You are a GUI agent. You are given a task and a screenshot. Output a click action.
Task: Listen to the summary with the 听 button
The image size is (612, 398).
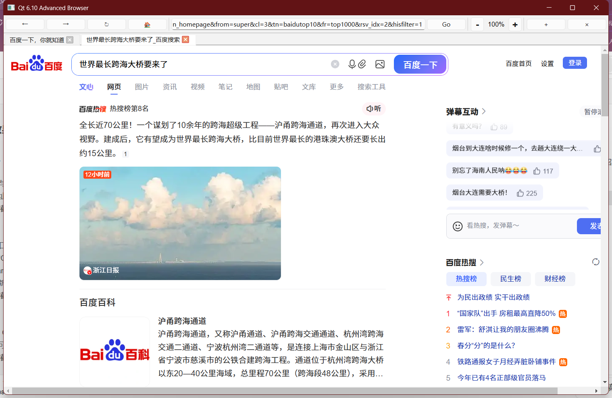(374, 109)
